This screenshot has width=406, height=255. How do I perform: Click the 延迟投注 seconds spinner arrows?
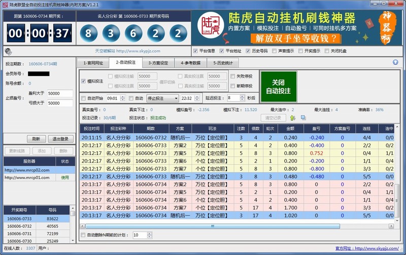tap(242, 98)
